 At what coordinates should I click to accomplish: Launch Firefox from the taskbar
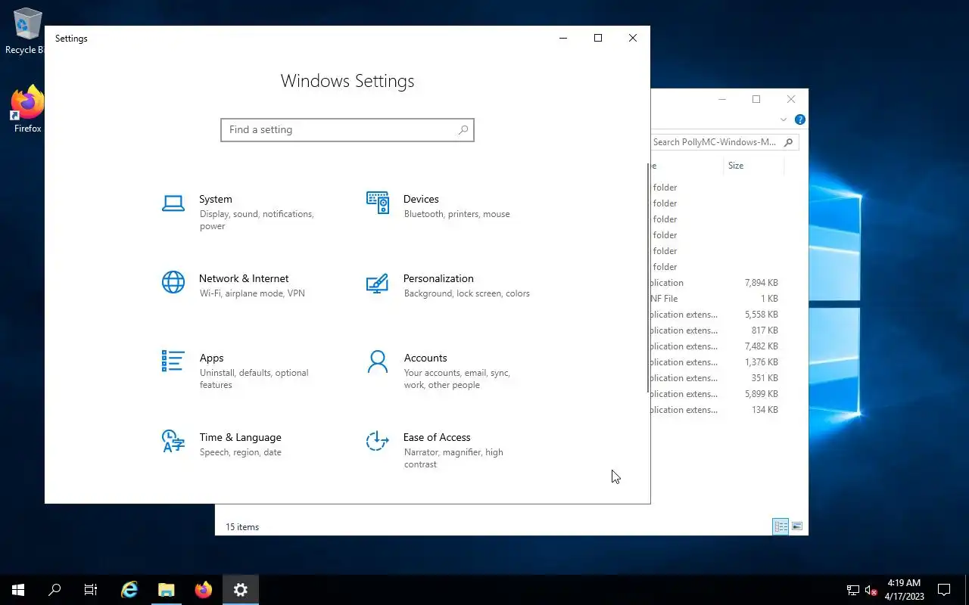point(204,590)
